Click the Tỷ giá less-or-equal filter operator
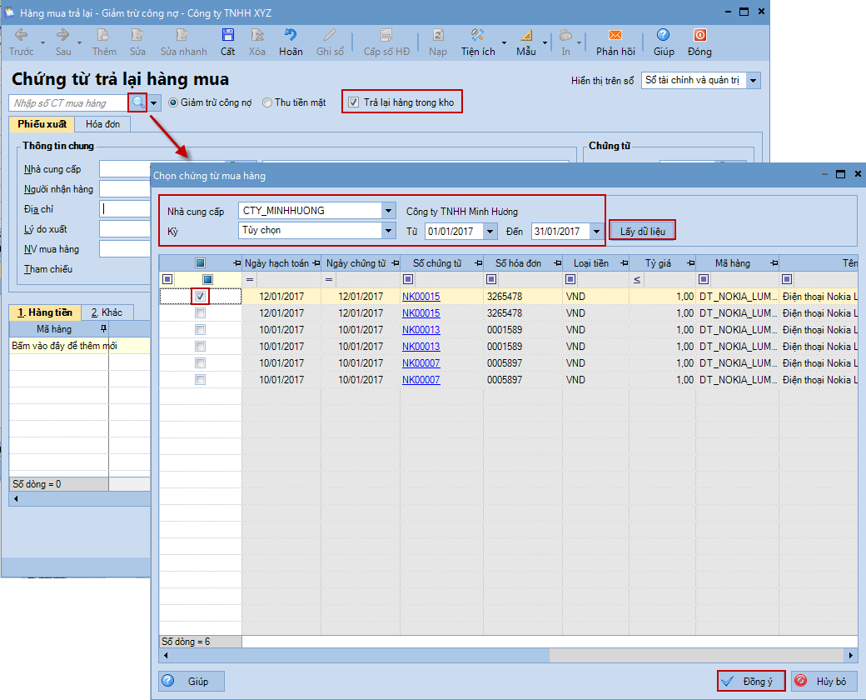The image size is (866, 700). click(637, 279)
